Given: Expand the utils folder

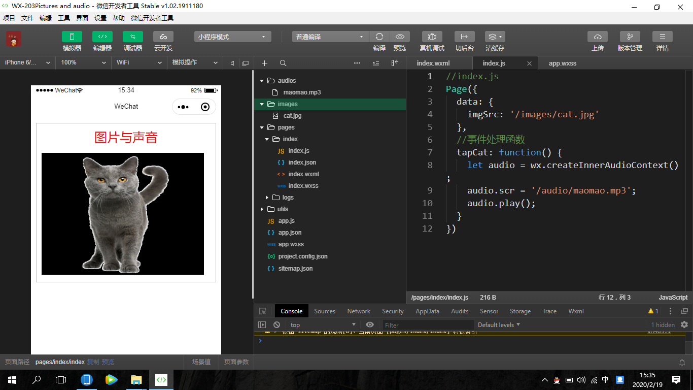Looking at the screenshot, I should 262,209.
